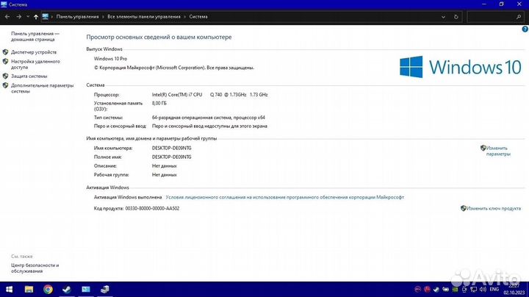Open Диспетчер устройств in the left sidebar
The image size is (529, 297).
(x=34, y=52)
